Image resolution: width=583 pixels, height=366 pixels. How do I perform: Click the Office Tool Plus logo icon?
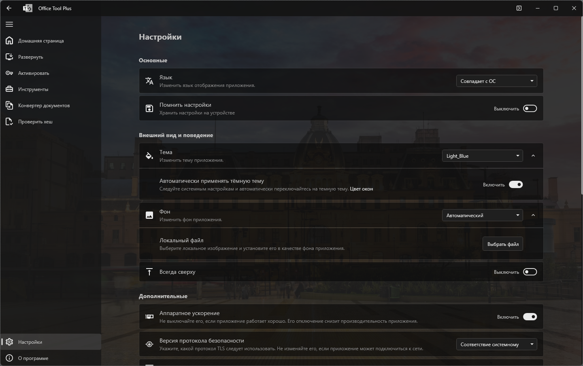coord(28,8)
